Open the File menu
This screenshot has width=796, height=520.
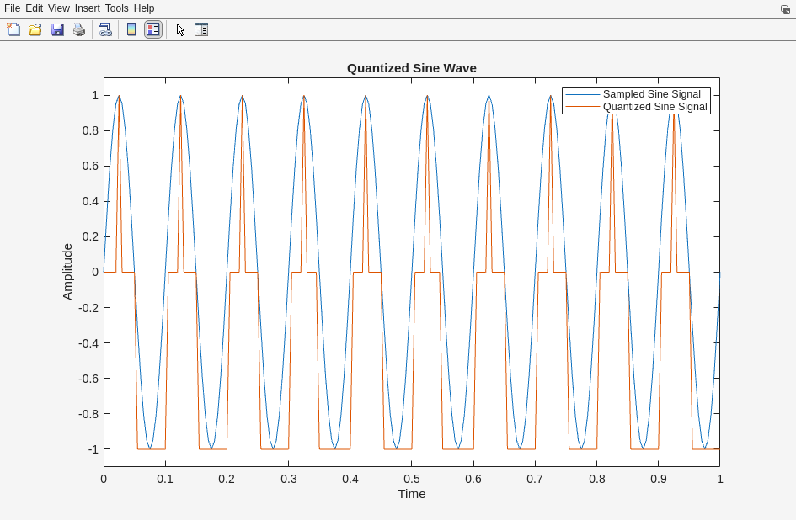coord(12,8)
